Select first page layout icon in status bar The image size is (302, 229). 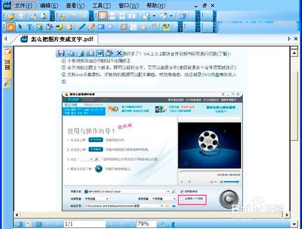pos(19,224)
